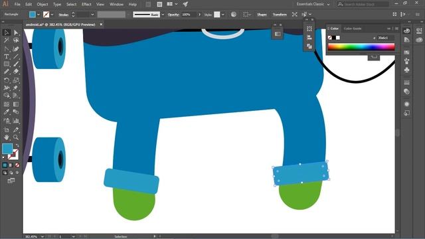Enable Draw Inside mode

(x=17, y=173)
